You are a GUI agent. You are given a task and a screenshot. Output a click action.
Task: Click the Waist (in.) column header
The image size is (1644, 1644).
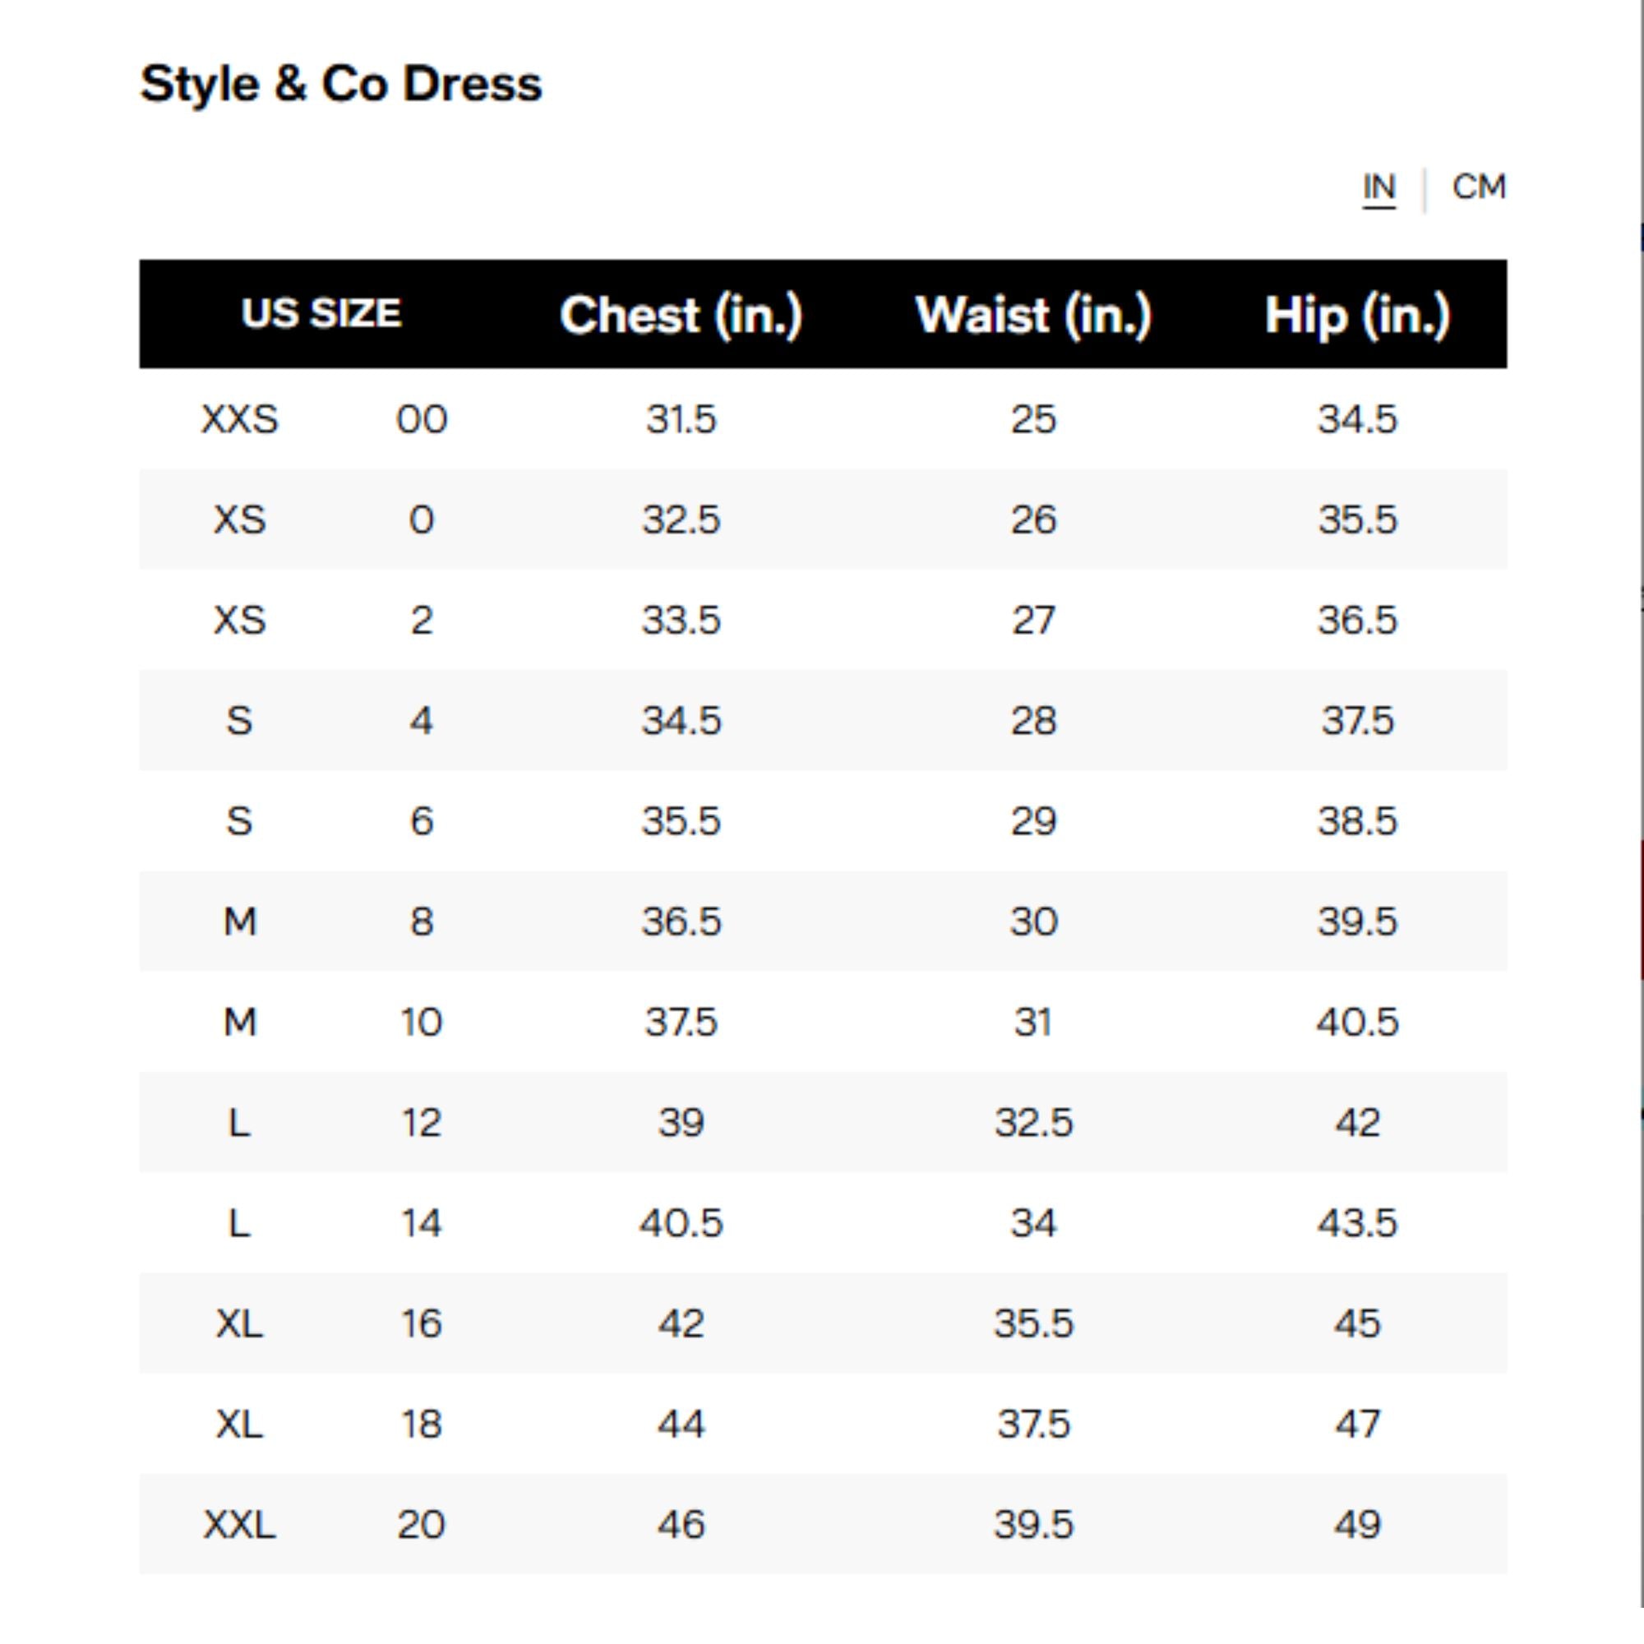click(1033, 315)
